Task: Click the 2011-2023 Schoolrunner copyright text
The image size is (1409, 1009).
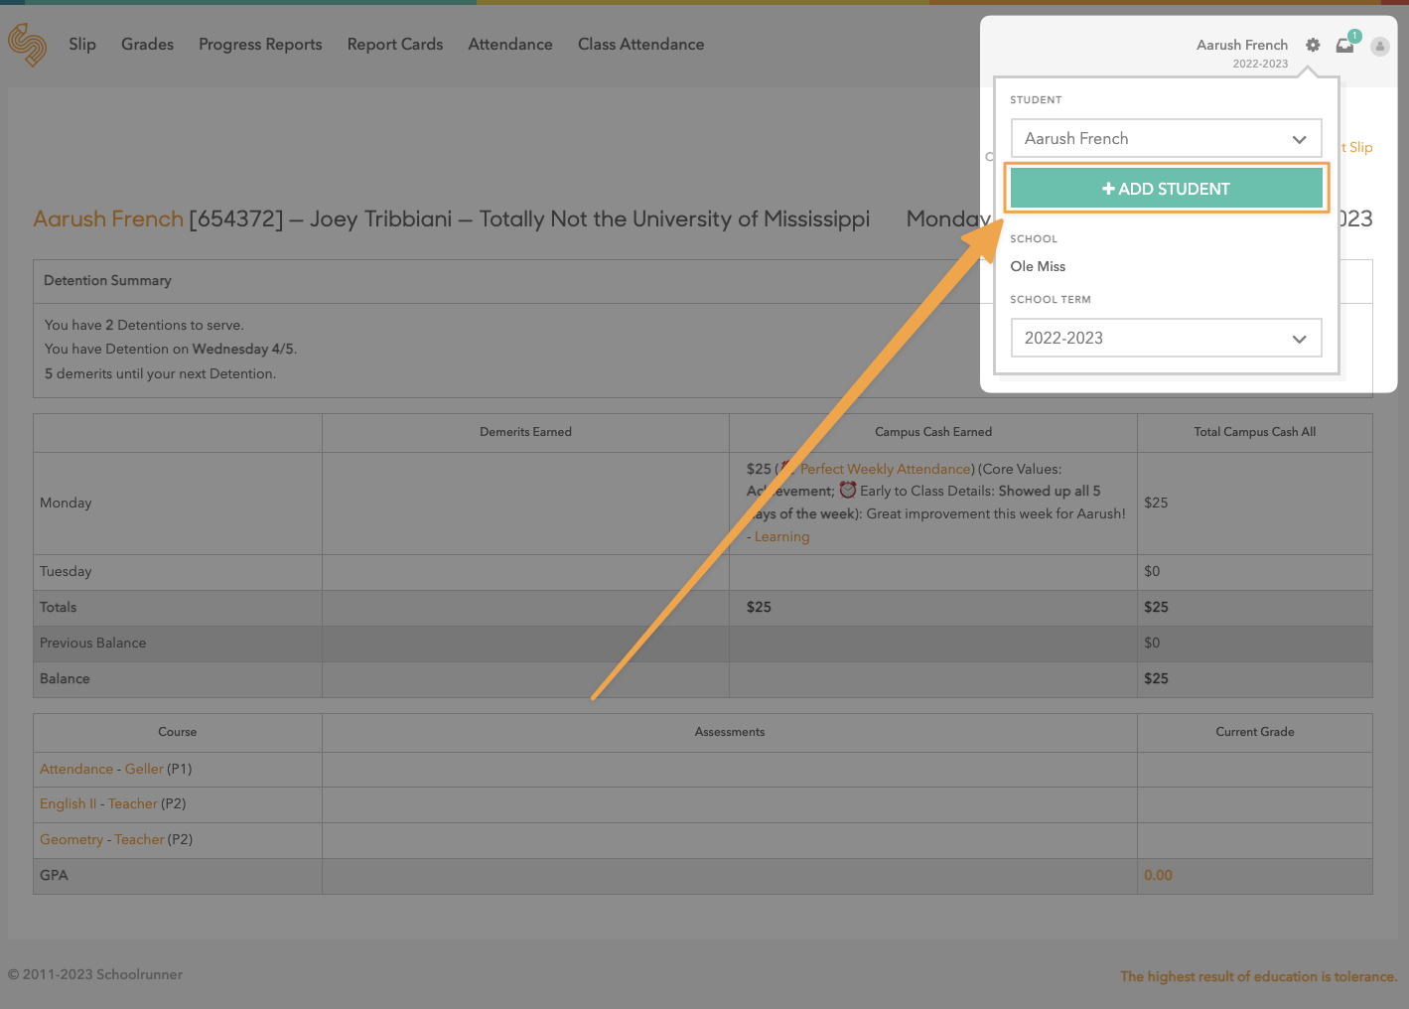Action: [95, 975]
